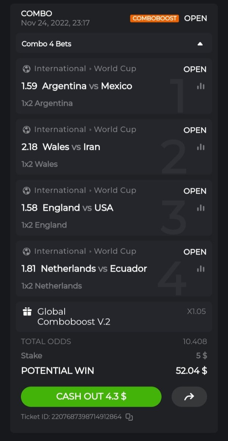The height and width of the screenshot is (441, 228).
Task: Click soccer ball icon on Netherlands bet
Action: point(26,251)
